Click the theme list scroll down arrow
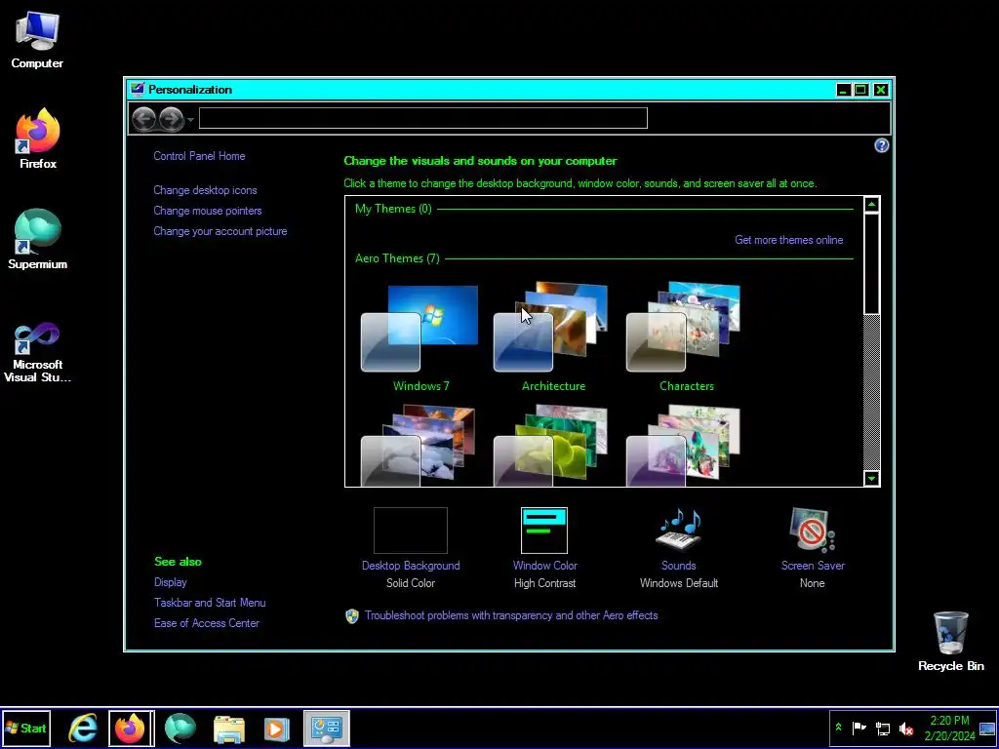 [x=871, y=478]
